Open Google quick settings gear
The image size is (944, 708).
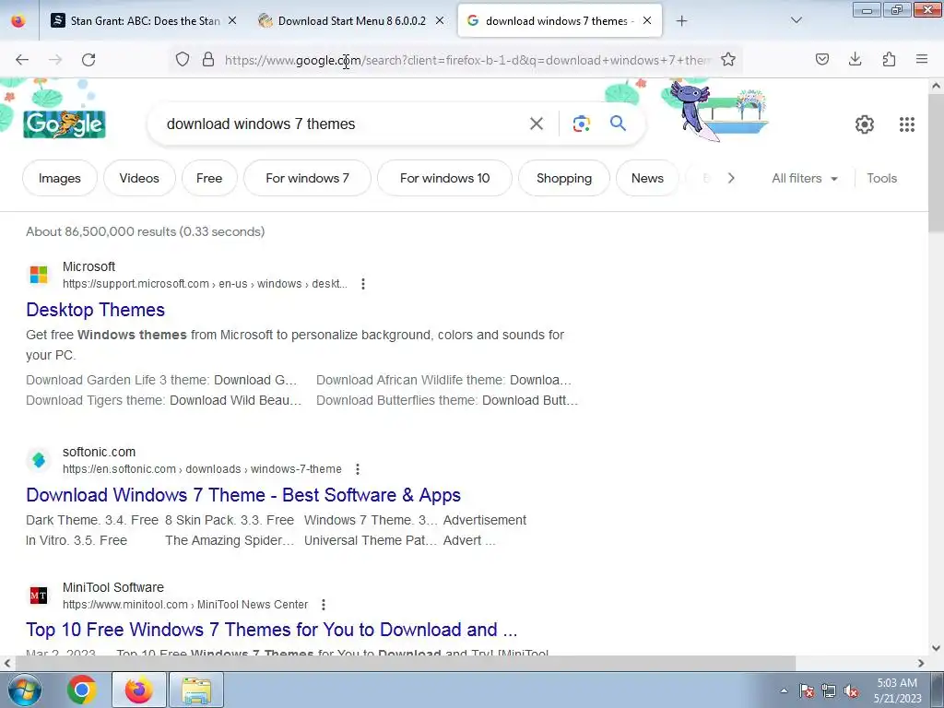point(865,124)
